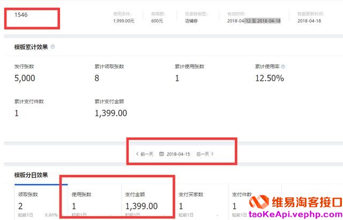Click the validity period 2018-04-12 至 2018-04-18
This screenshot has height=220, width=343.
tap(254, 21)
